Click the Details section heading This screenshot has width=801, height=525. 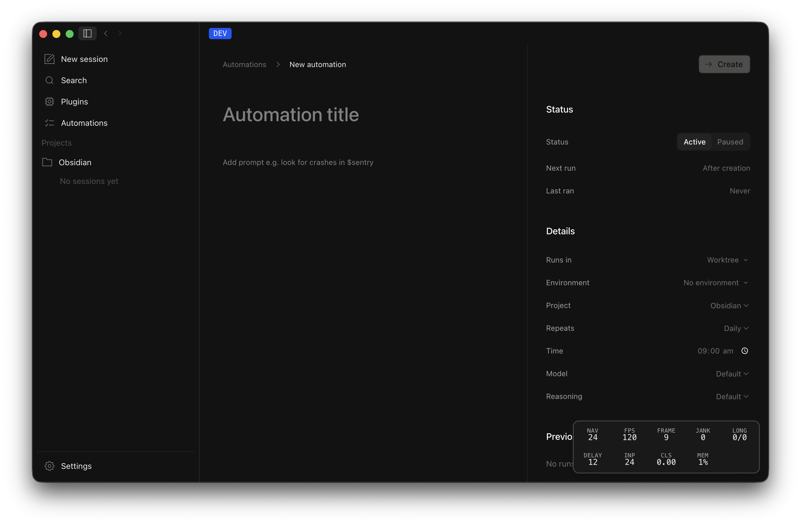560,231
